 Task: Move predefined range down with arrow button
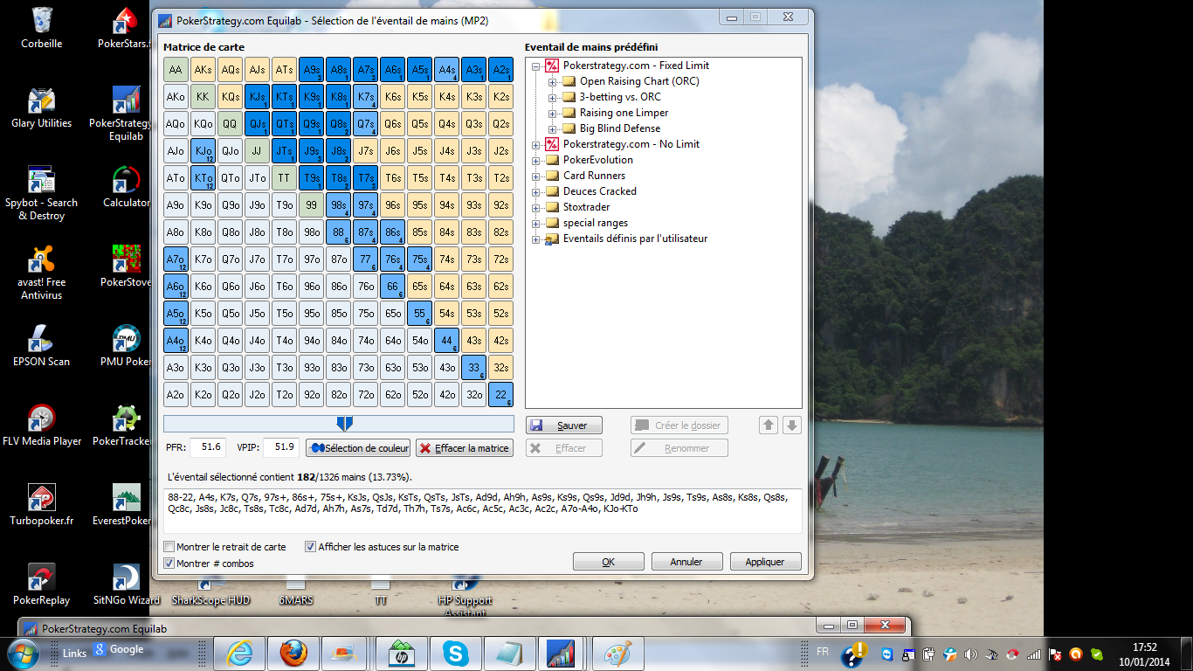coord(792,425)
